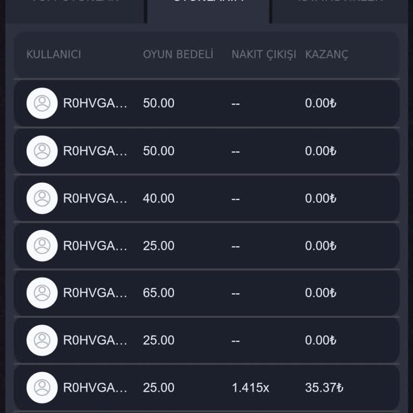
Task: Click avatar in 25.00 row just above 65.00 row
Action: 42,246
